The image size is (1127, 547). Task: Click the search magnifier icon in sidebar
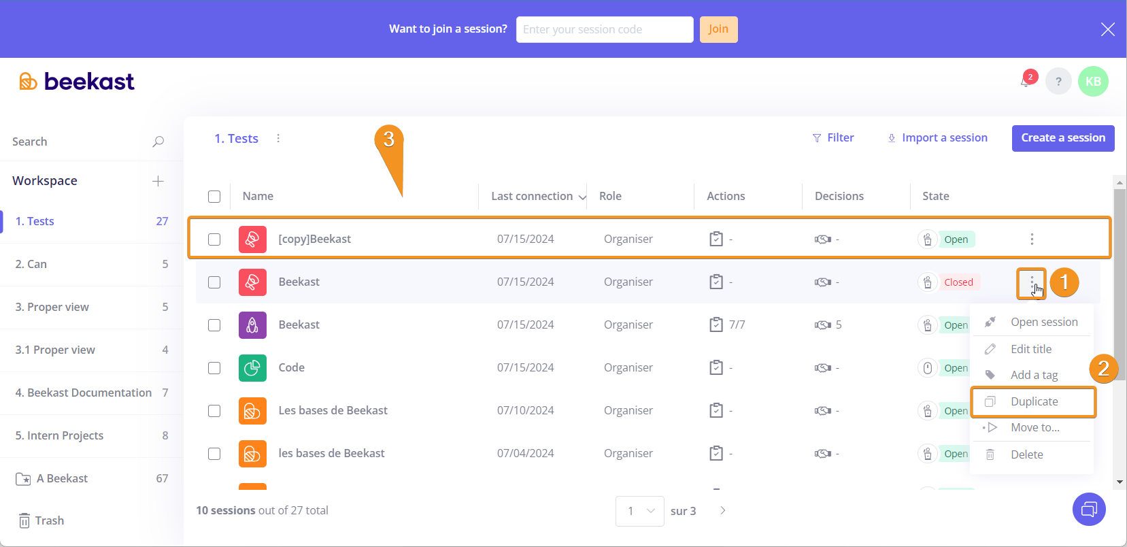point(158,142)
